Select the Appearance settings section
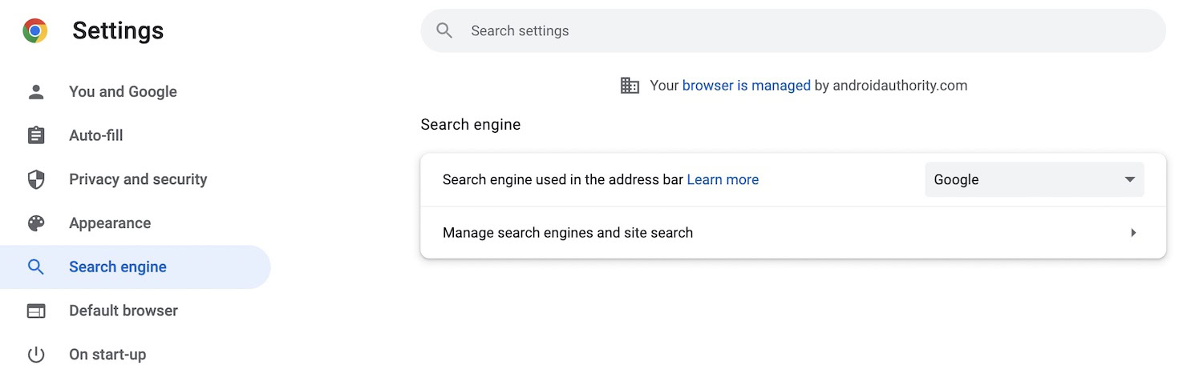The height and width of the screenshot is (381, 1203). [110, 223]
